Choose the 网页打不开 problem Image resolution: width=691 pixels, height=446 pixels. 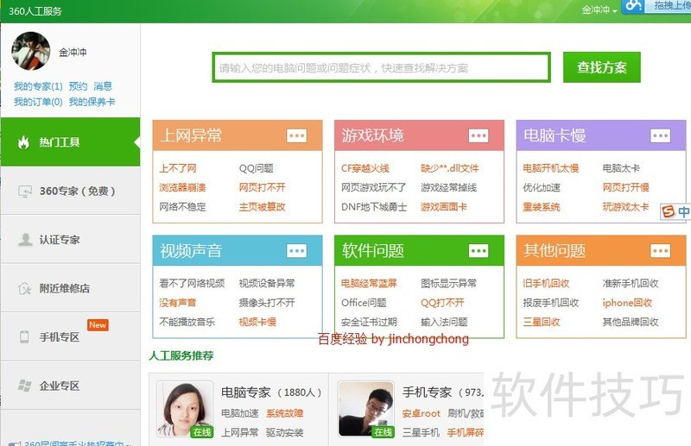[x=263, y=187]
